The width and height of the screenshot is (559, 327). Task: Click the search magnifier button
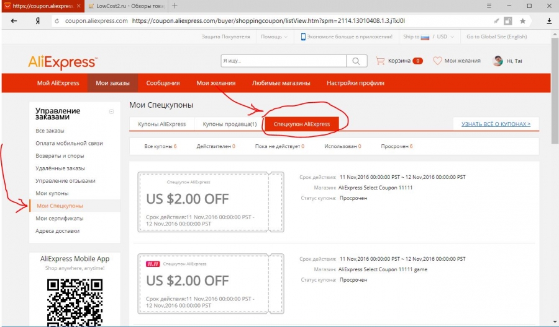point(356,61)
